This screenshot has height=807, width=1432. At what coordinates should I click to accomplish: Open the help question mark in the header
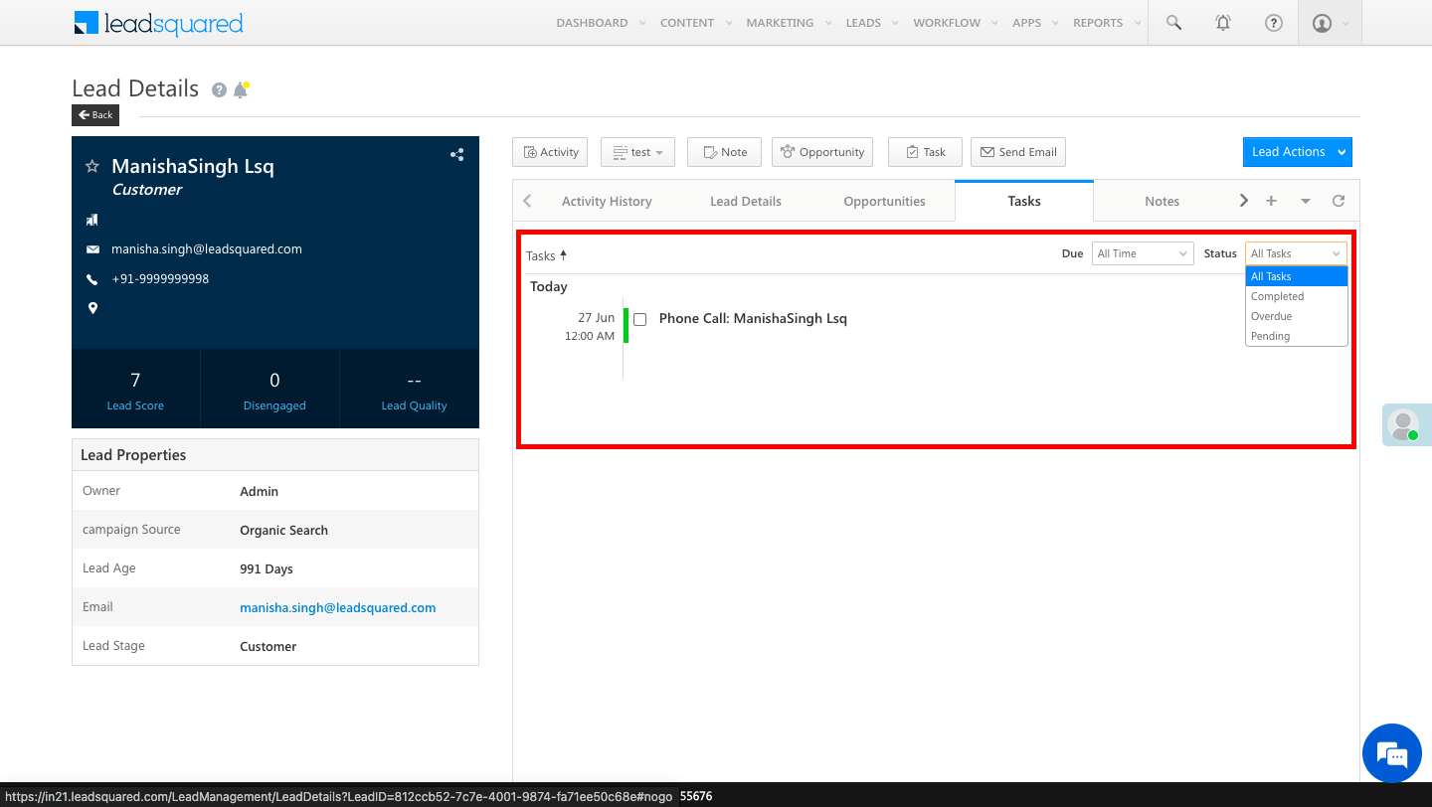[1273, 23]
